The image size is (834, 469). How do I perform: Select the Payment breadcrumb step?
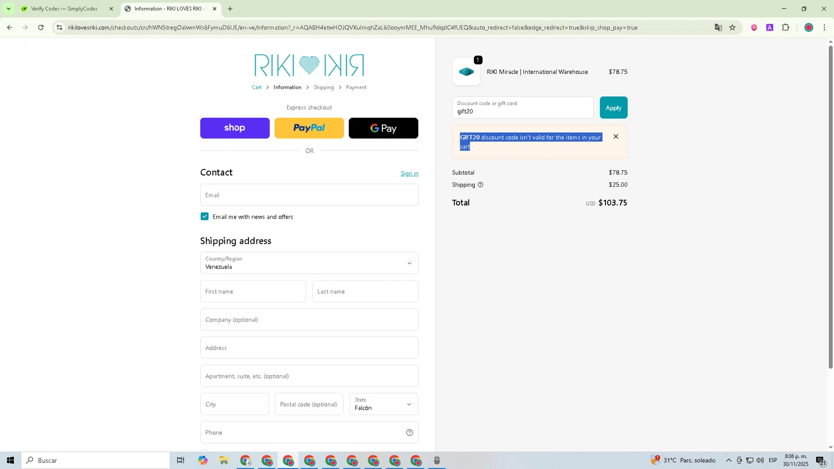coord(356,87)
